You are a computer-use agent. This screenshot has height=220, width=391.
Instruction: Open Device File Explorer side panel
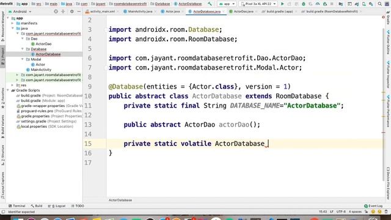click(388, 183)
